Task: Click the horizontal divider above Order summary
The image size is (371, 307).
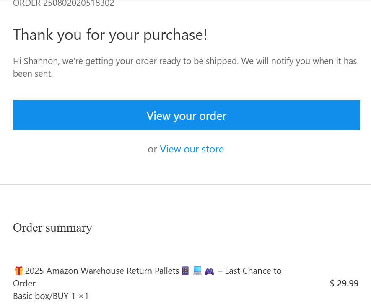Action: (185, 184)
